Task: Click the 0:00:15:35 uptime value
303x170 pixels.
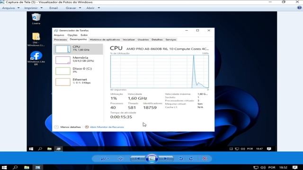Action: [x=121, y=117]
